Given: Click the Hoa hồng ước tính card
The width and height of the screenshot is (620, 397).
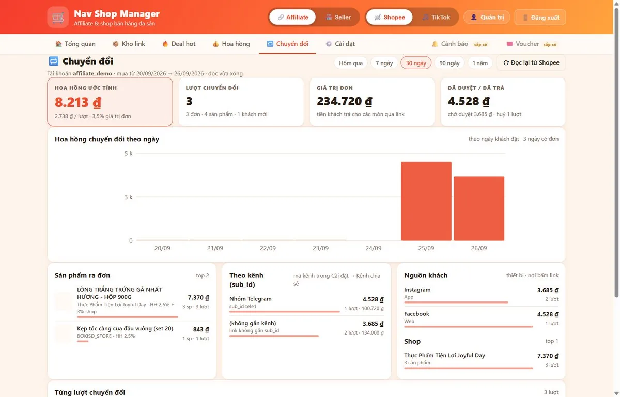Looking at the screenshot, I should click(110, 102).
